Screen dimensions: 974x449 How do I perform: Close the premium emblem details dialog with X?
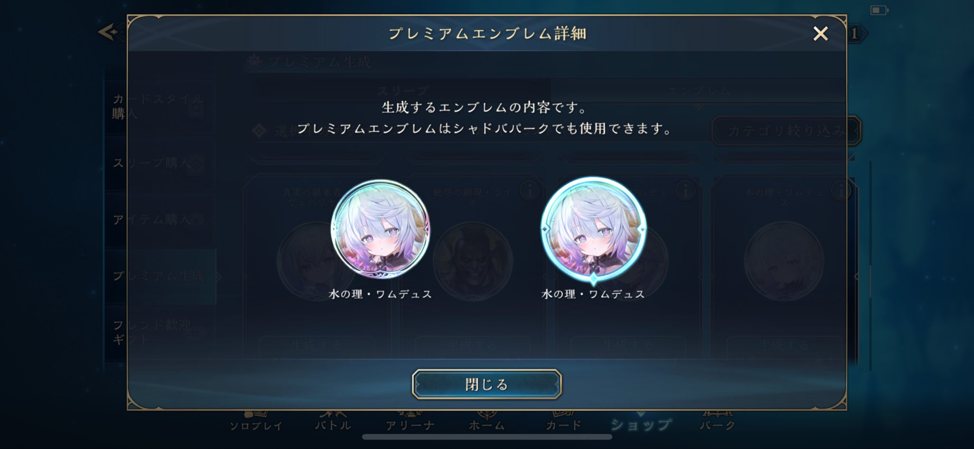820,34
